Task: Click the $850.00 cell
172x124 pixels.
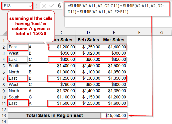Action: tap(114, 59)
